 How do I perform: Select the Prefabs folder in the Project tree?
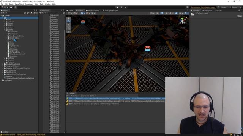coord(11,26)
